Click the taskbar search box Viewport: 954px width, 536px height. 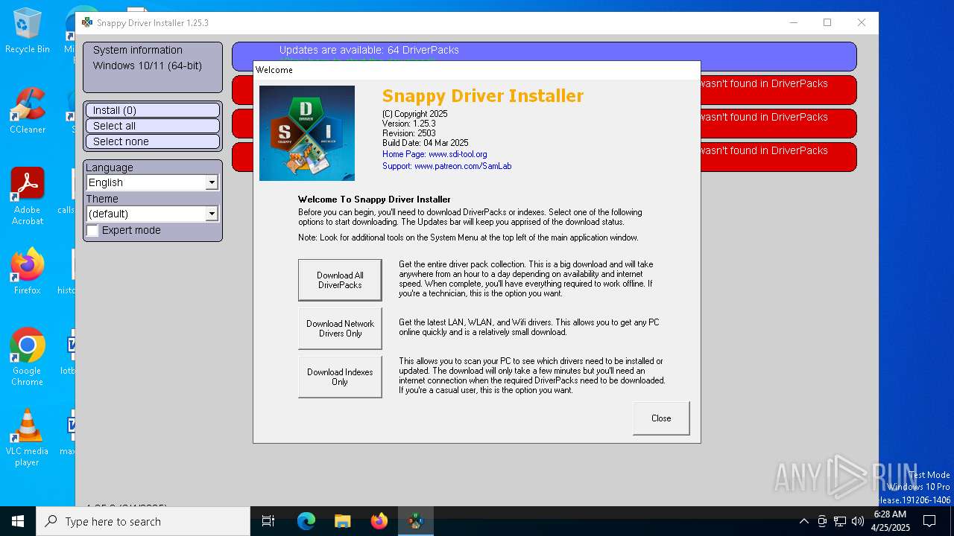point(143,521)
